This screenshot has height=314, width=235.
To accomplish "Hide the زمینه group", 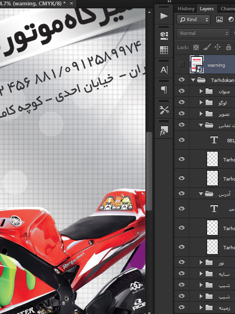I will click(182, 307).
